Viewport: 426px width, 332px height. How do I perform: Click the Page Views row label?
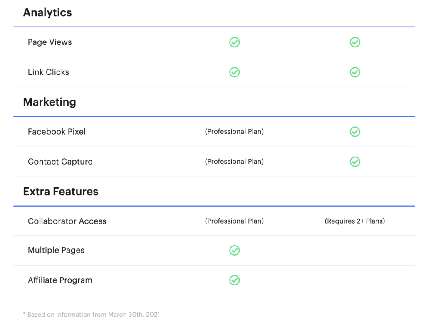click(x=50, y=42)
